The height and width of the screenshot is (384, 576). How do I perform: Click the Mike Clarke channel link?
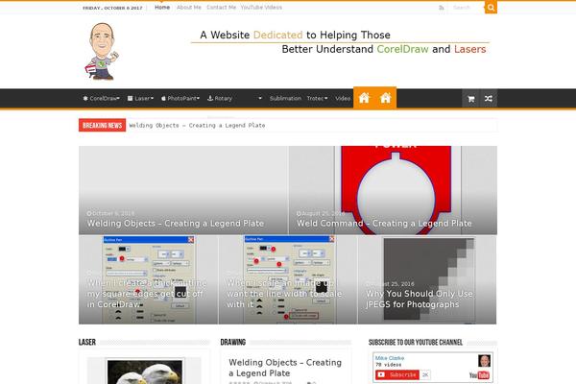(390, 358)
